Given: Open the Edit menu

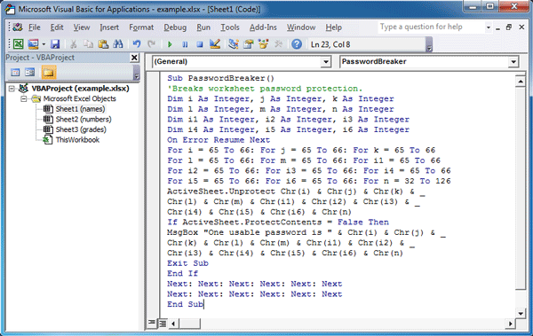Looking at the screenshot, I should click(x=57, y=27).
